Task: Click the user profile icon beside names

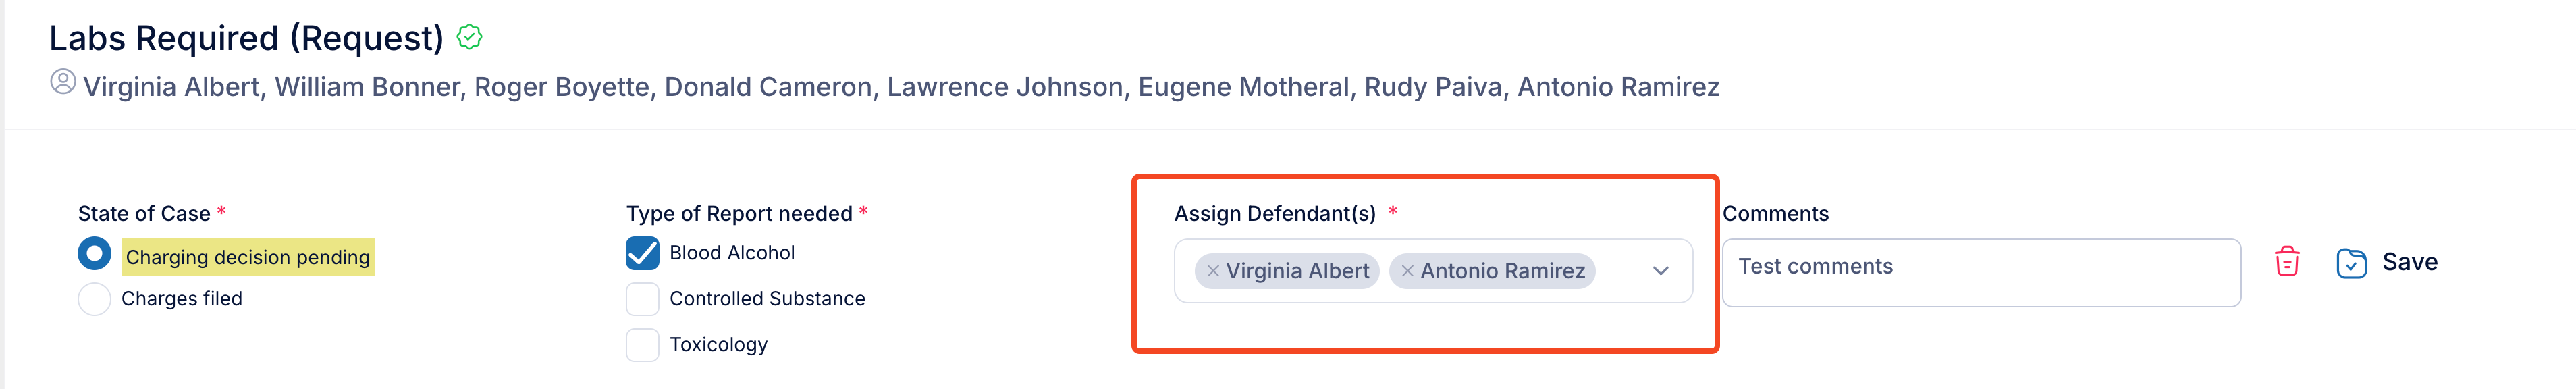Action: coord(63,82)
